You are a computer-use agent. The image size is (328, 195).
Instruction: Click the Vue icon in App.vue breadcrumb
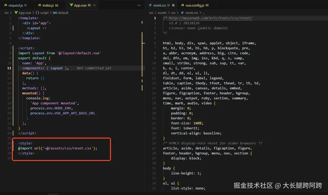(x=16, y=13)
